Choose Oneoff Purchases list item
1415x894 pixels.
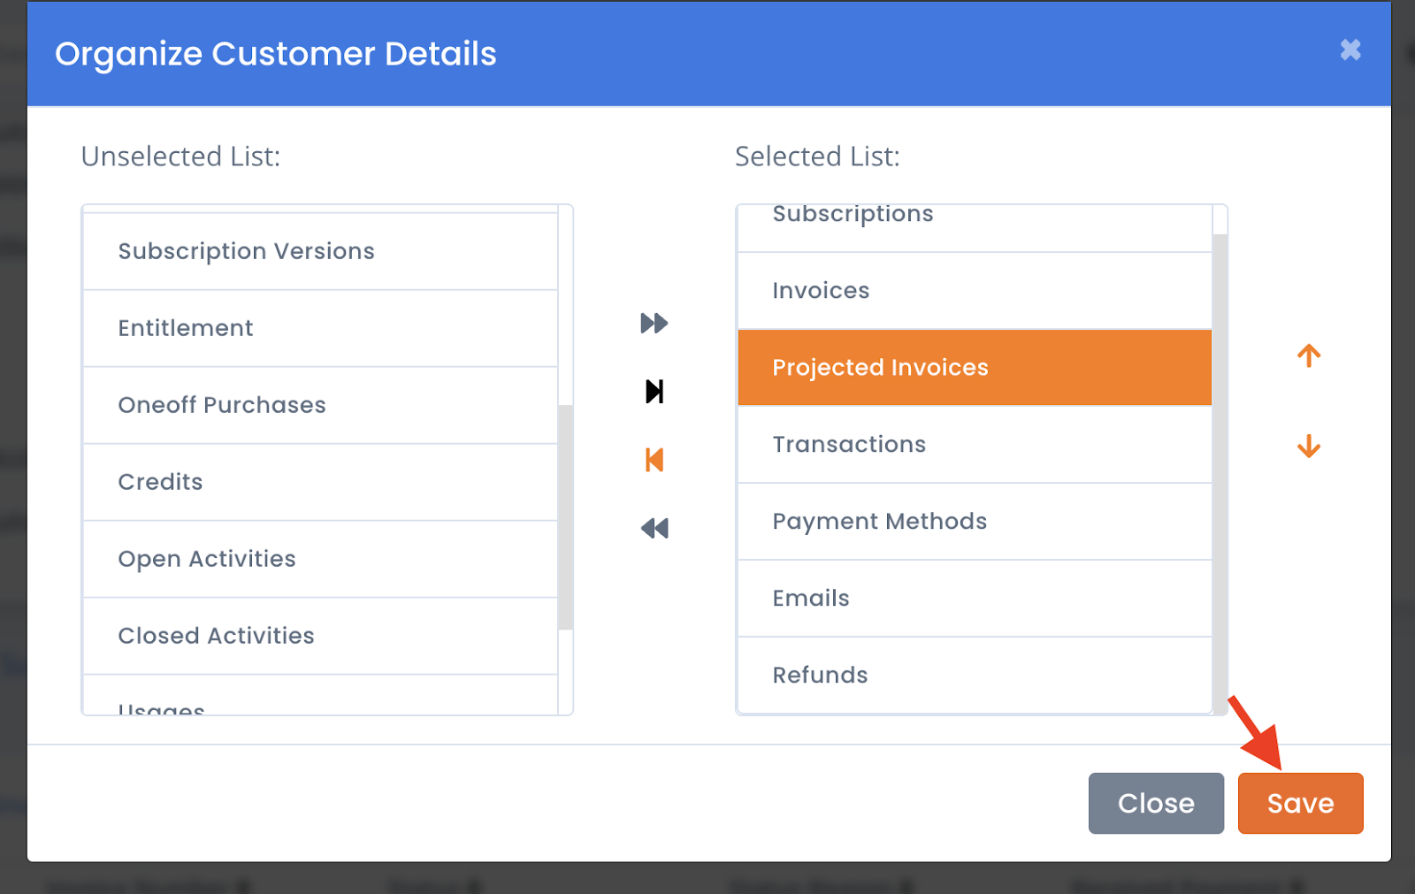[320, 405]
